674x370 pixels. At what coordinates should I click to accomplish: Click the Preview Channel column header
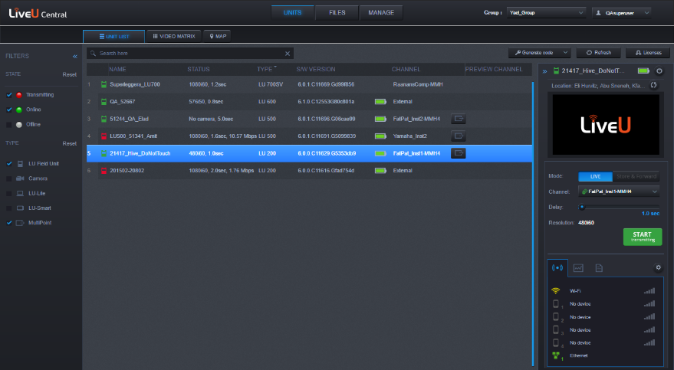pyautogui.click(x=494, y=69)
